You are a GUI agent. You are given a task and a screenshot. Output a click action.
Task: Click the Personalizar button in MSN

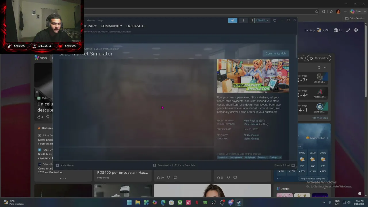click(319, 58)
